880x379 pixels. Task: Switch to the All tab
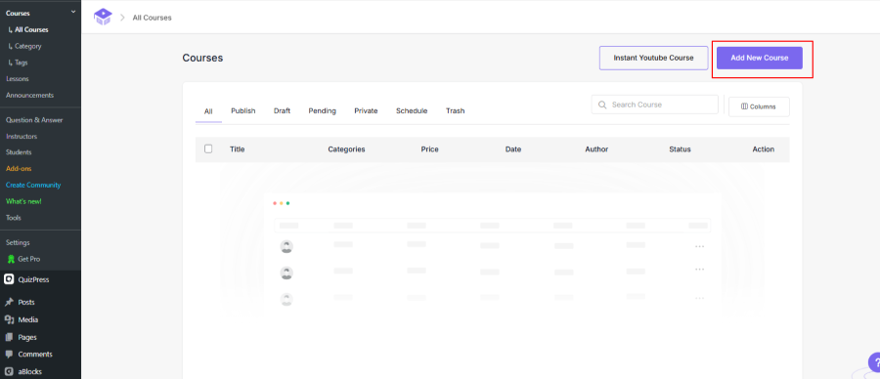tap(208, 111)
